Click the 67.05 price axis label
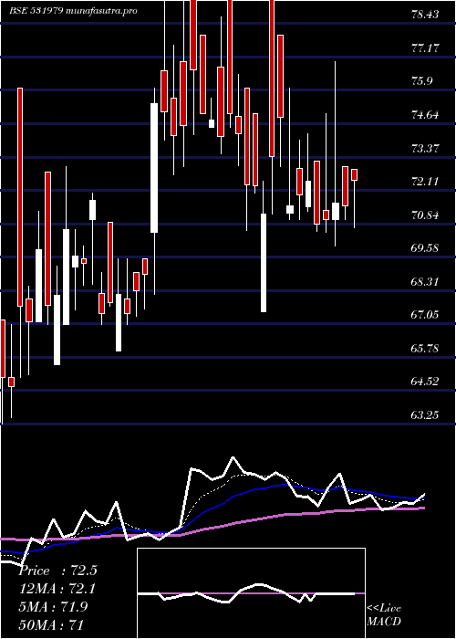 (x=425, y=315)
